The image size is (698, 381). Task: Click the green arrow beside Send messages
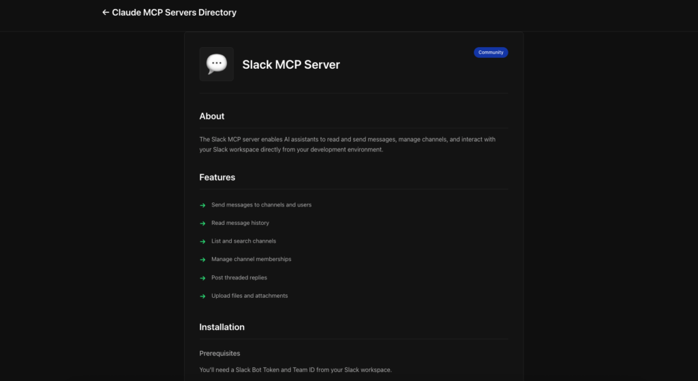(202, 205)
